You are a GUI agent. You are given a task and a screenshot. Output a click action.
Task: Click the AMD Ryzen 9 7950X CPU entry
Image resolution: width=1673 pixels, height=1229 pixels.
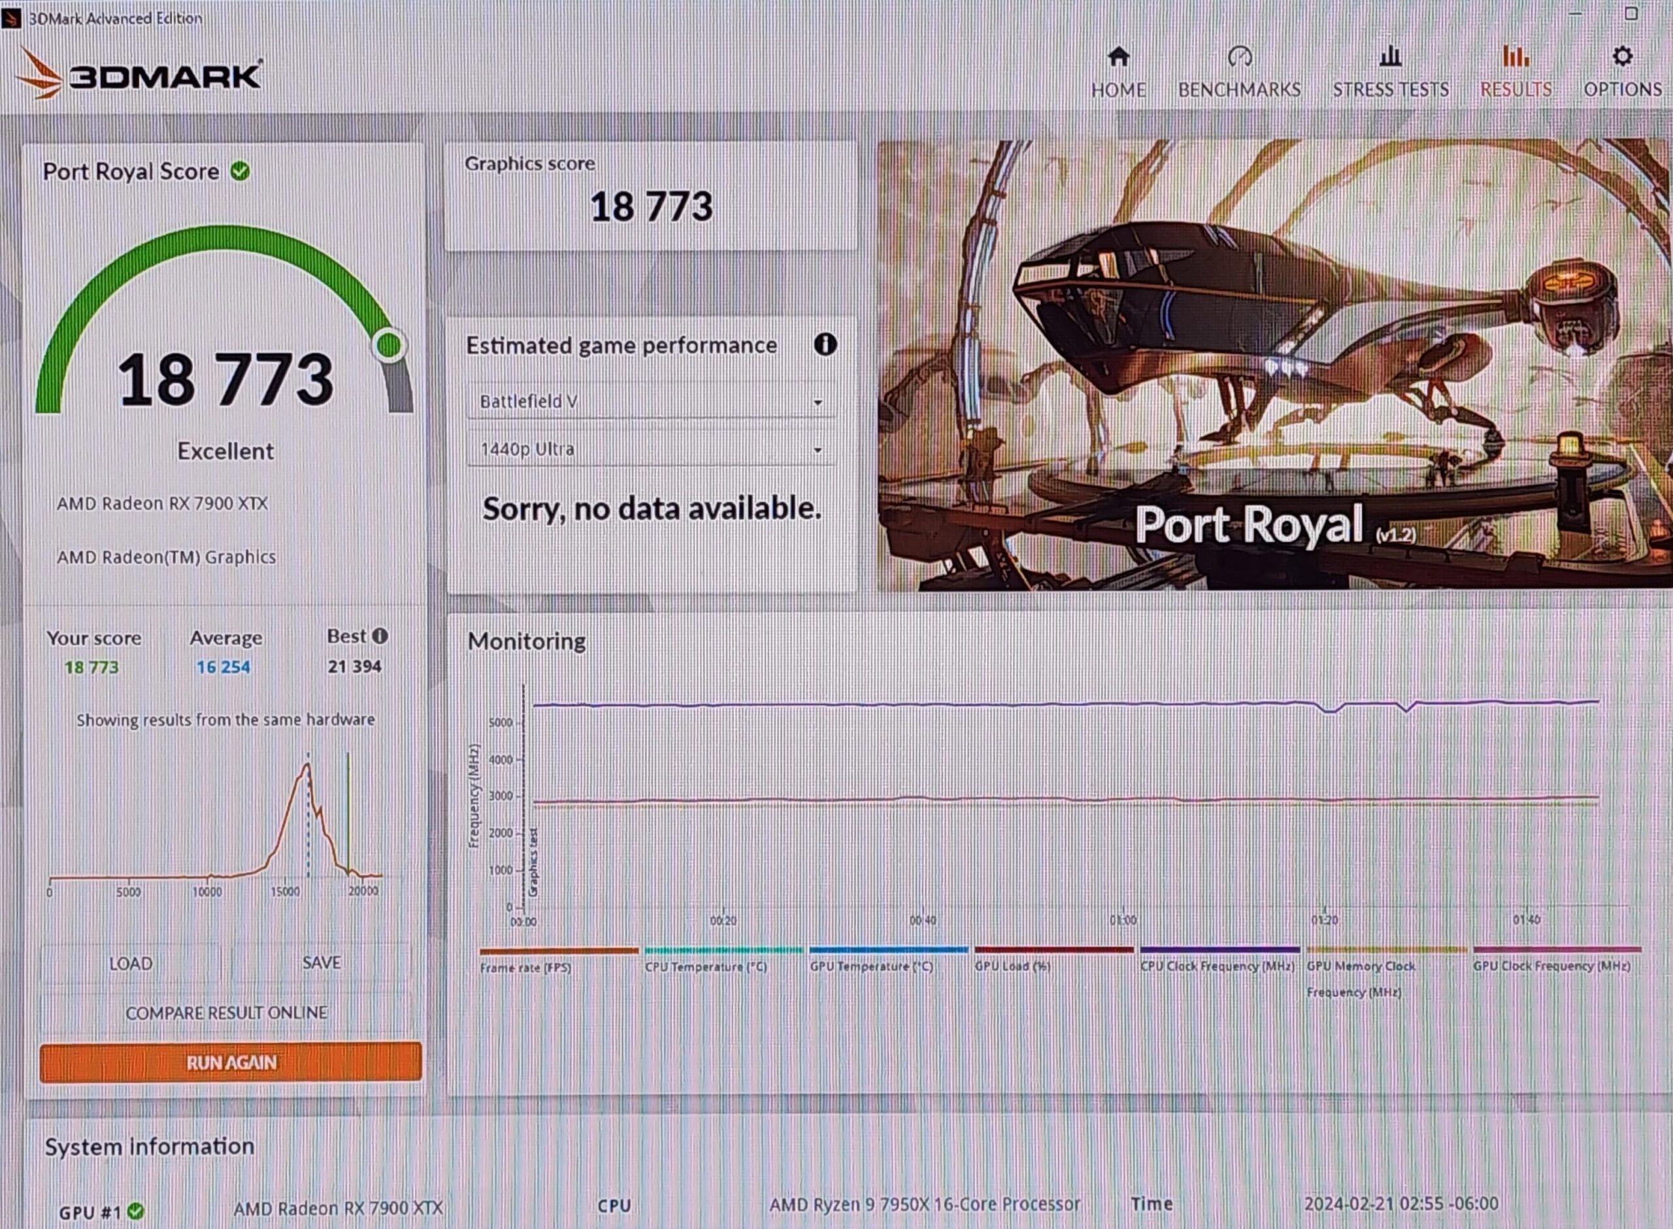pyautogui.click(x=924, y=1205)
